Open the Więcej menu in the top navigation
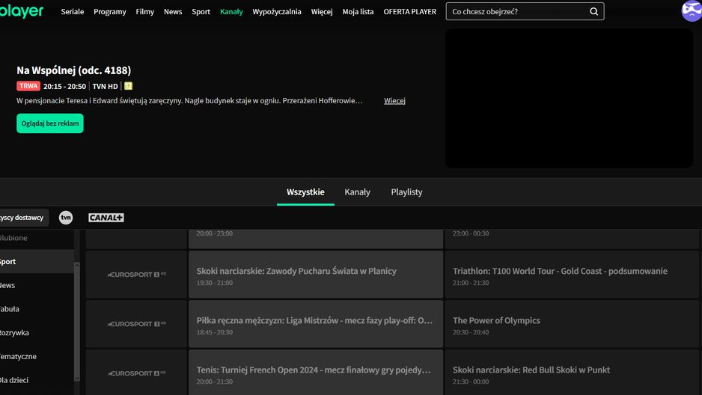The height and width of the screenshot is (395, 702). pos(322,12)
